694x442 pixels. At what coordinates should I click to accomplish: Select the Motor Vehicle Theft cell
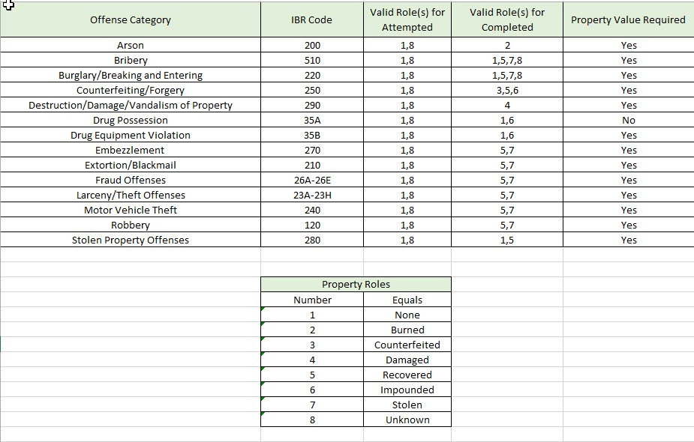[x=131, y=211]
